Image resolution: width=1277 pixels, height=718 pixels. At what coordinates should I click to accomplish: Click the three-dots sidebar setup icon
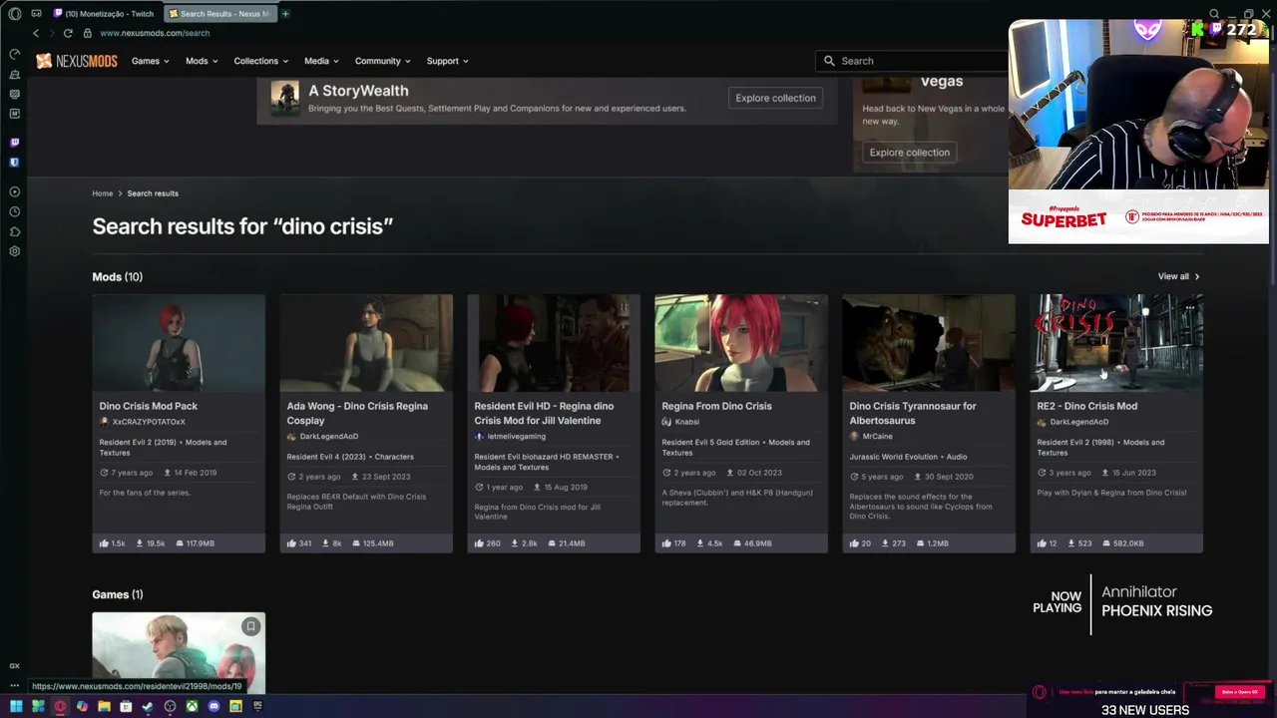coord(14,685)
